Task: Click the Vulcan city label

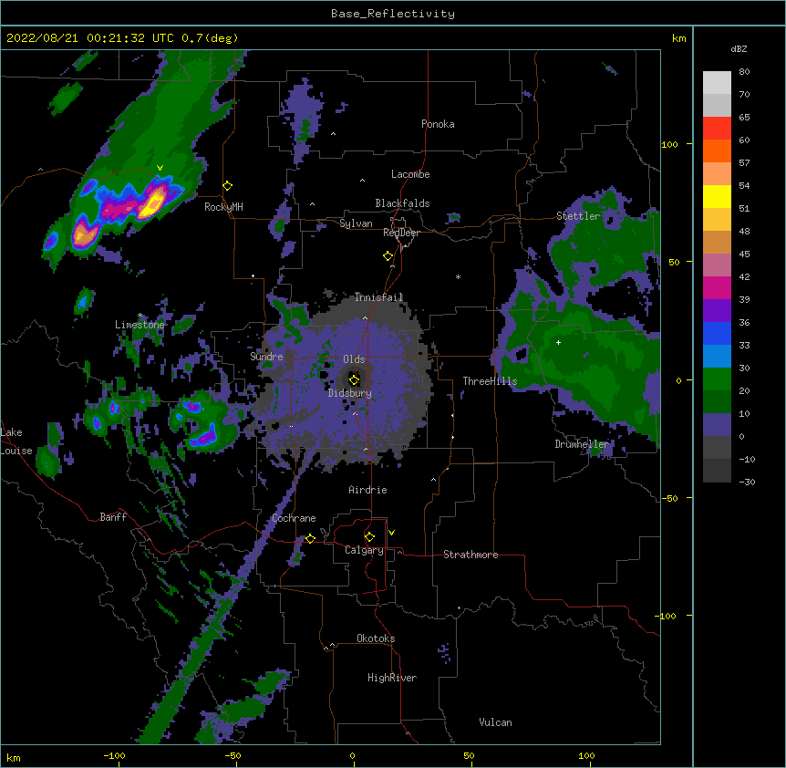Action: pyautogui.click(x=495, y=722)
